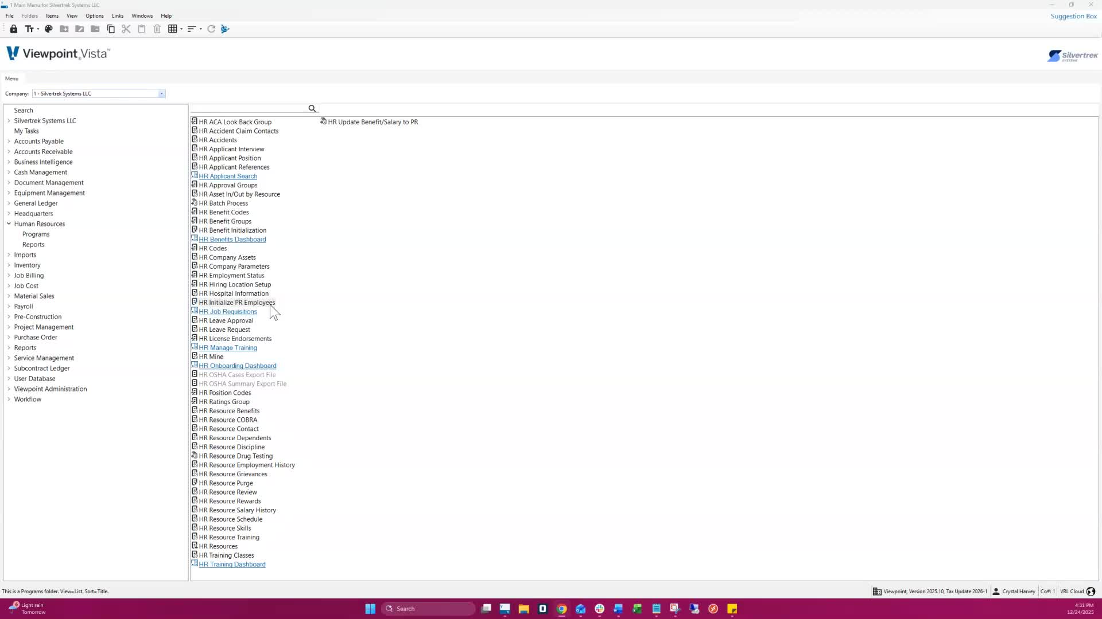The height and width of the screenshot is (619, 1102).
Task: Click the refresh icon in the toolbar
Action: pos(211,29)
